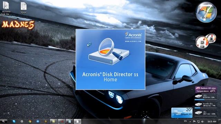Open the blue round taskbar icon

point(38,121)
